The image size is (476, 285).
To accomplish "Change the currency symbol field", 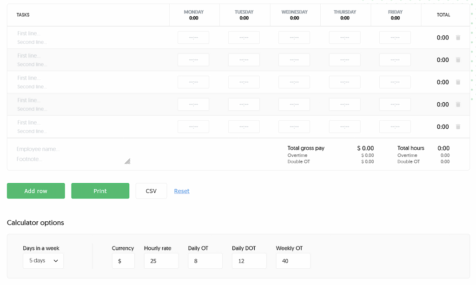I will 123,261.
